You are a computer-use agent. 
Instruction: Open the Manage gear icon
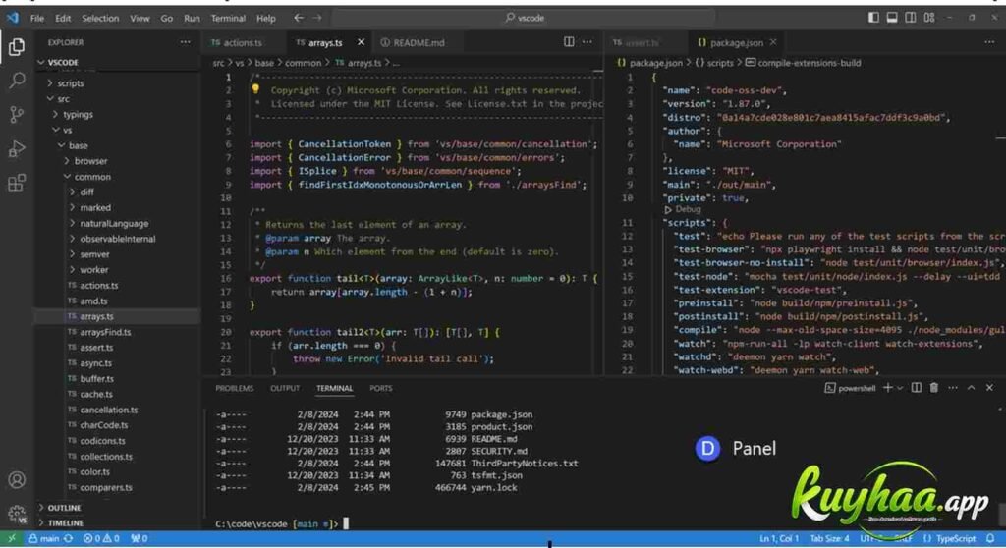(17, 514)
